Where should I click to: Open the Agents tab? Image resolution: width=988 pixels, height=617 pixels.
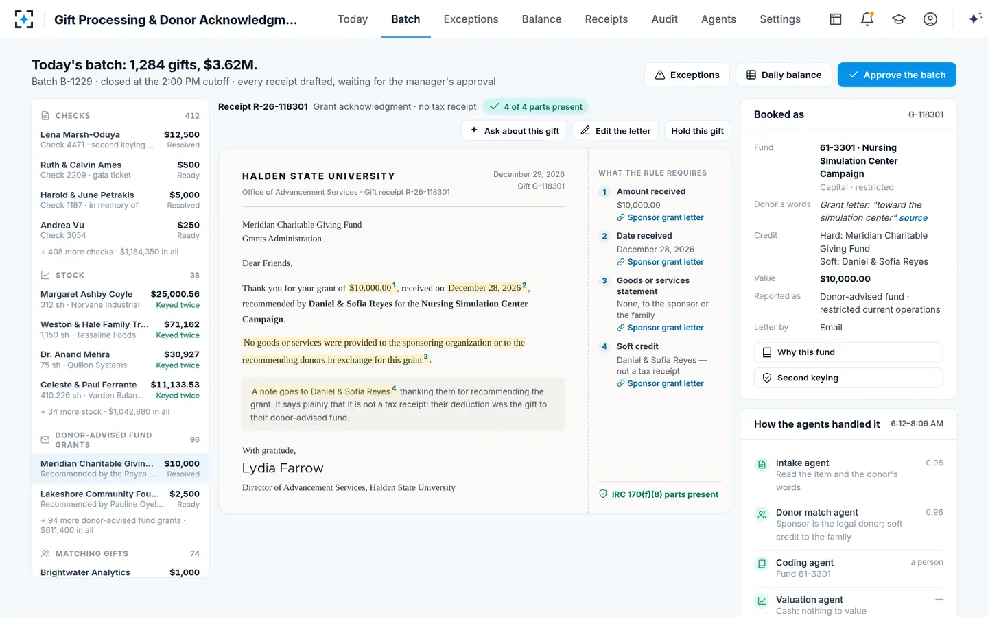[718, 19]
